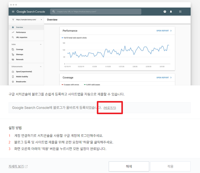Screen dimensions: 200x173
Task: Click the Performance clicks line chart
Action: point(119,52)
